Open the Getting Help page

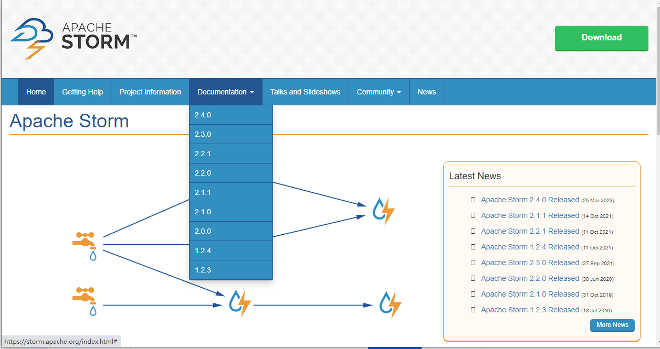tap(82, 92)
